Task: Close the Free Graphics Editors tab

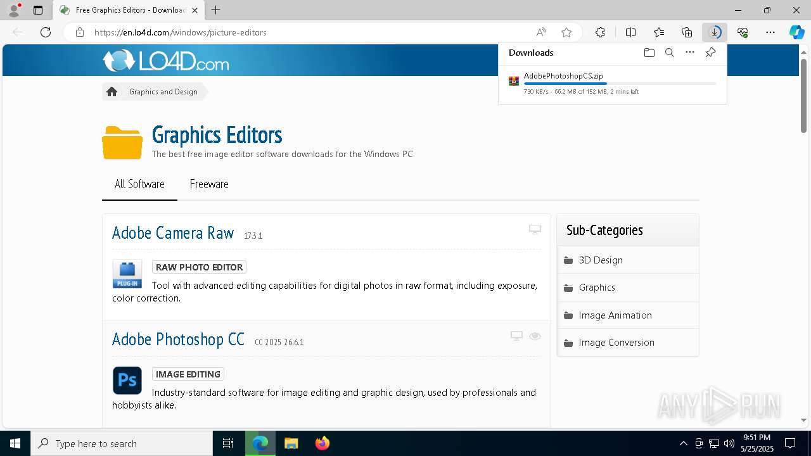Action: 195,10
